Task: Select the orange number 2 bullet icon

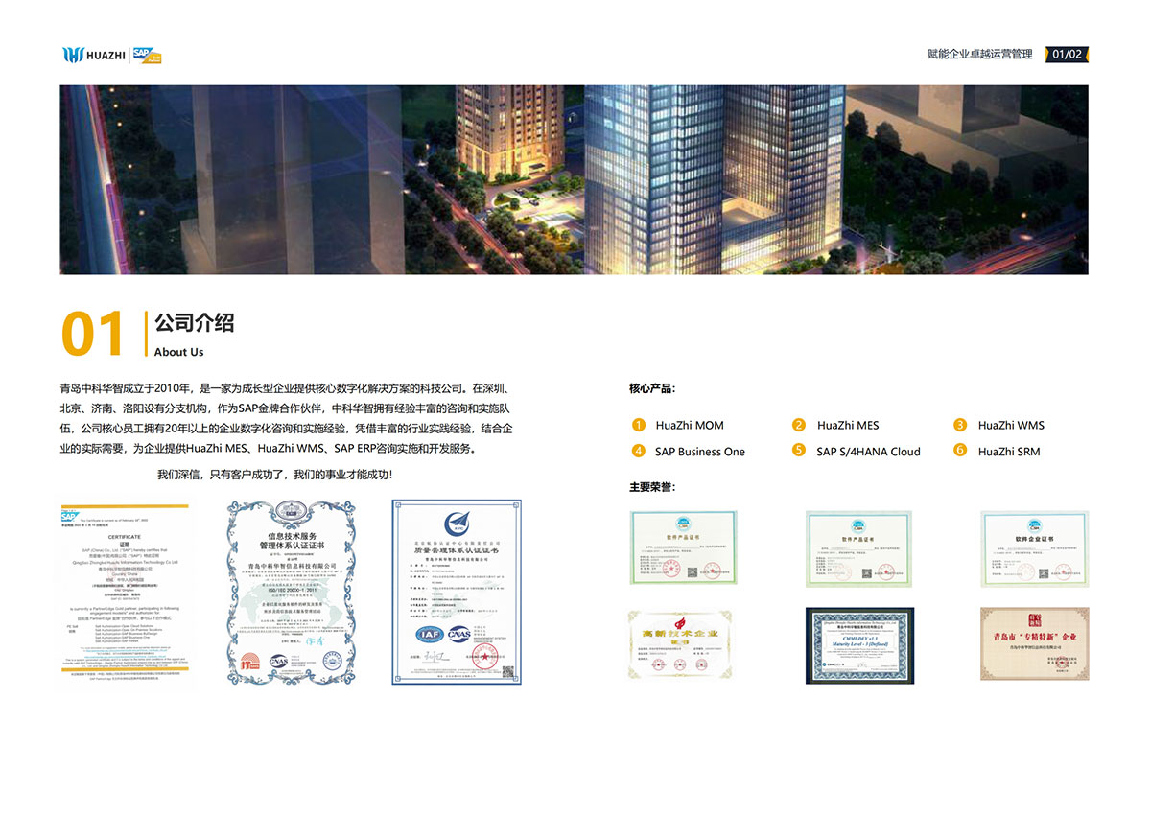Action: (798, 425)
